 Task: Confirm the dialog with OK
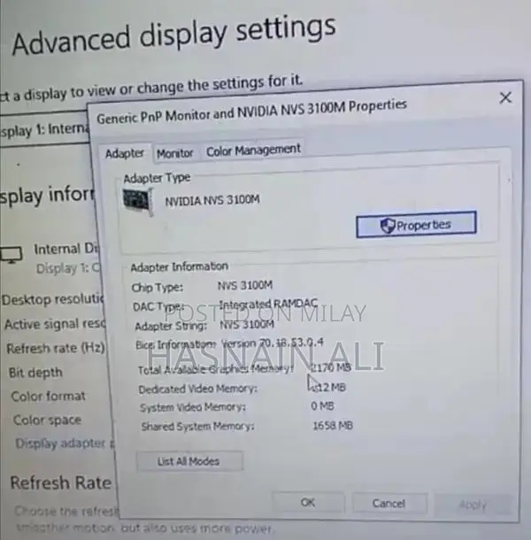[x=307, y=503]
